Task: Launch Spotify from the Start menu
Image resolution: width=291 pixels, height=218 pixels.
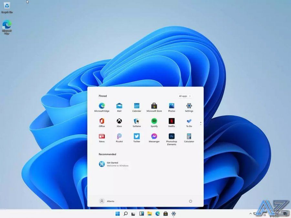Action: coord(154,121)
